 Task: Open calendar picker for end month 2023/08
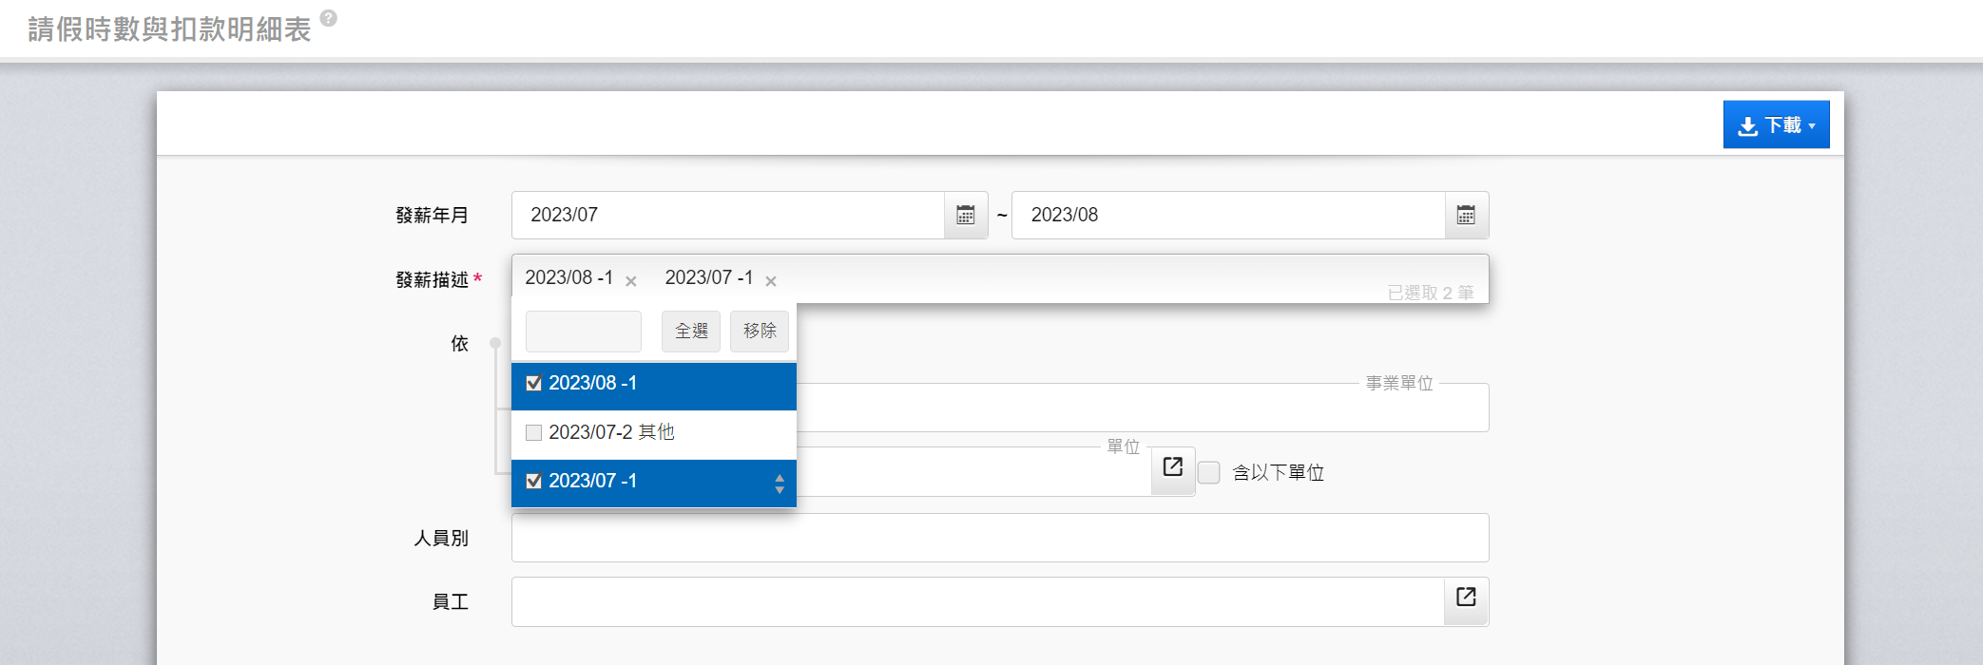tap(1466, 216)
